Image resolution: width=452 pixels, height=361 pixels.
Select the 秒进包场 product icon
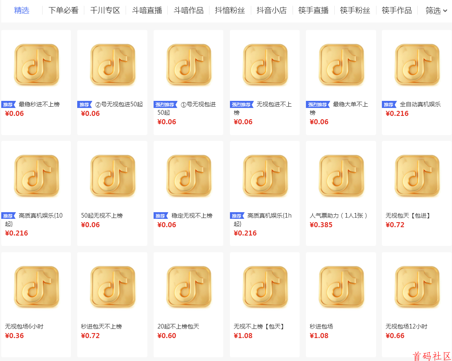tap(341, 287)
